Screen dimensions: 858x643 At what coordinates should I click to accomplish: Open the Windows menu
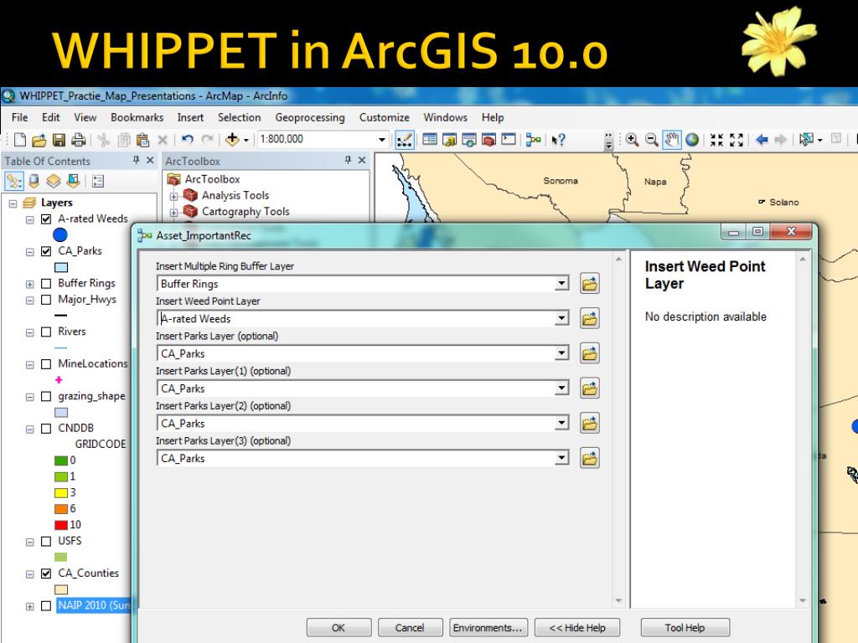pos(446,117)
